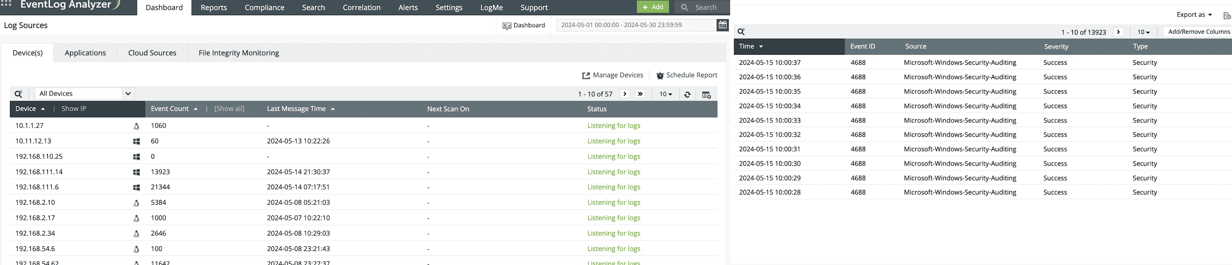The image size is (1232, 265).
Task: Jump to last page of devices
Action: 640,94
